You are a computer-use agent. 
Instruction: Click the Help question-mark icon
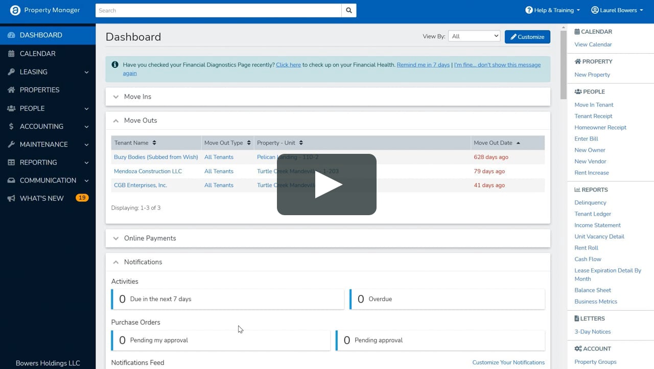529,10
